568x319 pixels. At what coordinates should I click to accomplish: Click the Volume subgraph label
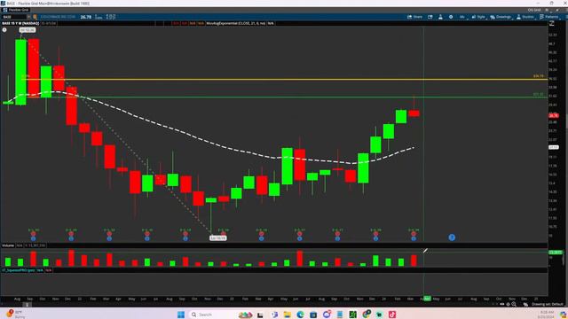pyautogui.click(x=8, y=245)
